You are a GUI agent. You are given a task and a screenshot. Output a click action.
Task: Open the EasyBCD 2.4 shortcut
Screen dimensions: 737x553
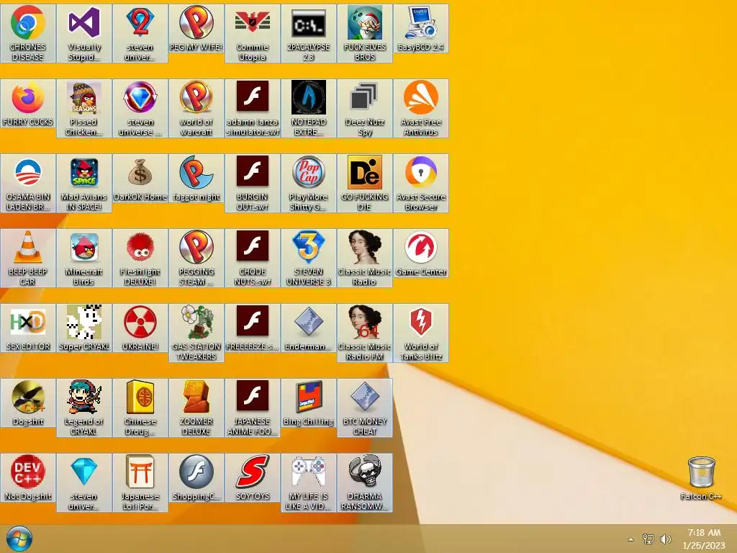(420, 28)
